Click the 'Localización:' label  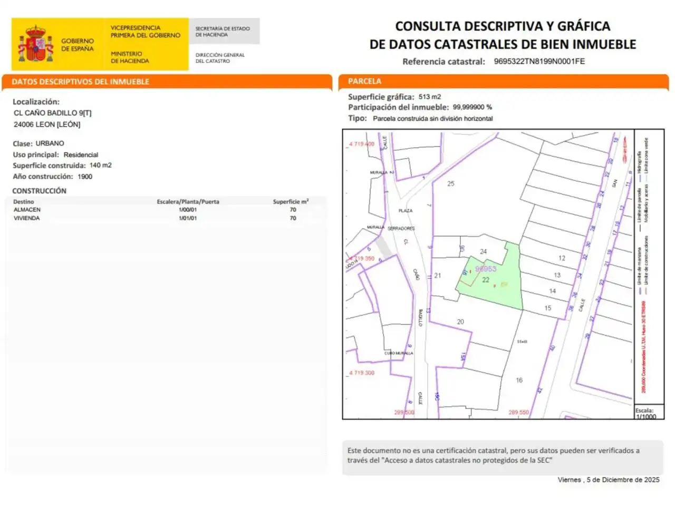point(36,102)
